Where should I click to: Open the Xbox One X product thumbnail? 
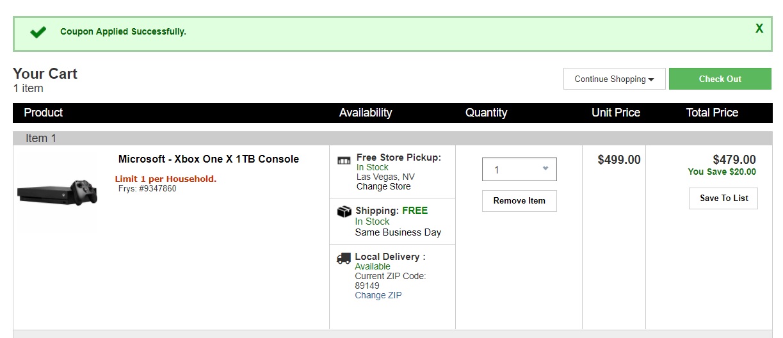(58, 191)
